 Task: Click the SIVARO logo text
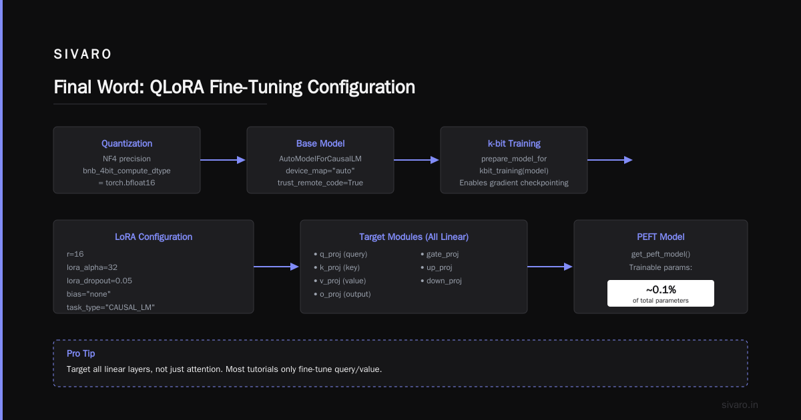[83, 55]
